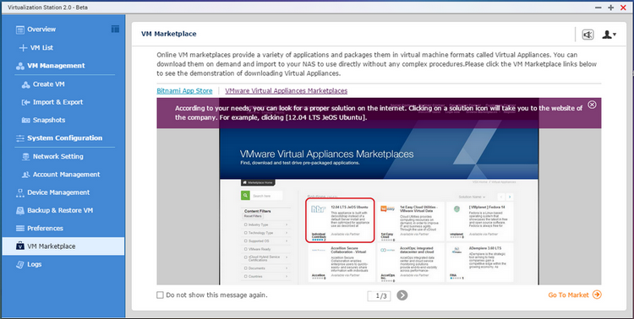This screenshot has width=634, height=319.
Task: Select Import & Export in sidebar
Action: [52, 102]
